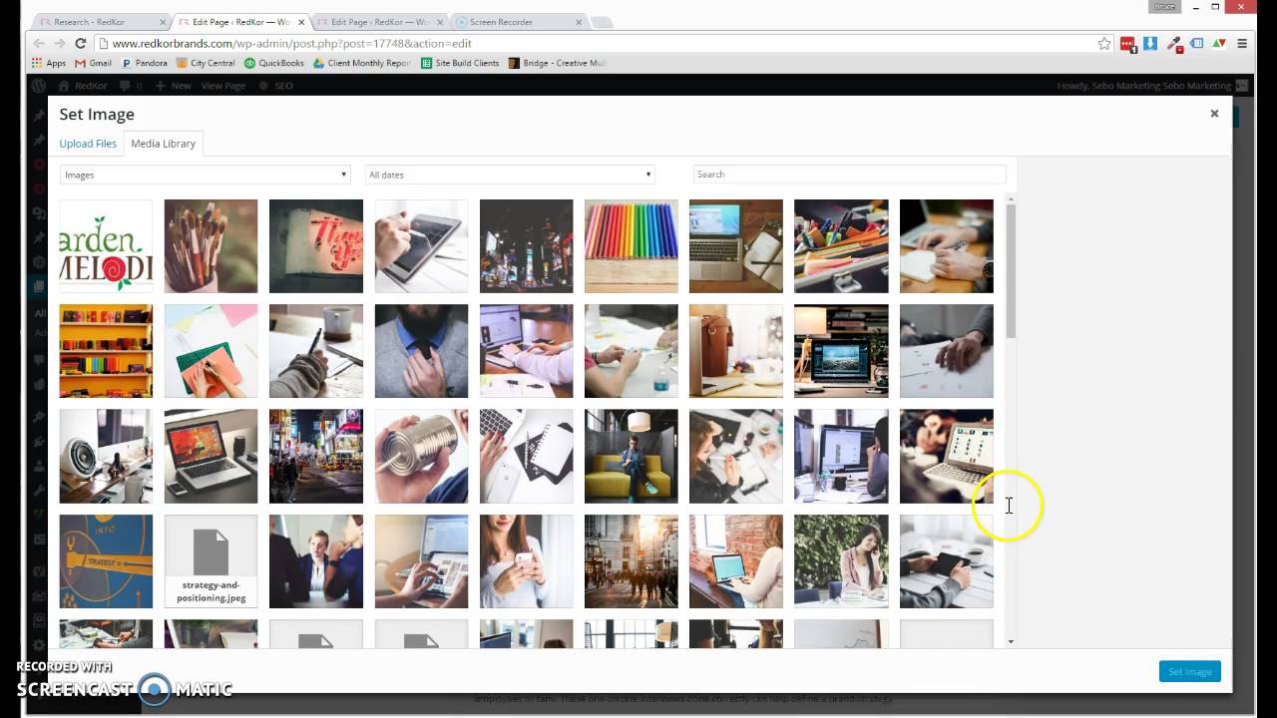This screenshot has width=1277, height=718.
Task: Select the man on yellow sofa image
Action: [632, 456]
